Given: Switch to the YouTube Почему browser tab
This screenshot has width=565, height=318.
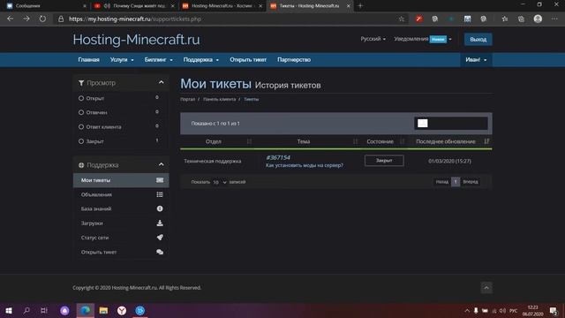Looking at the screenshot, I should (132, 6).
